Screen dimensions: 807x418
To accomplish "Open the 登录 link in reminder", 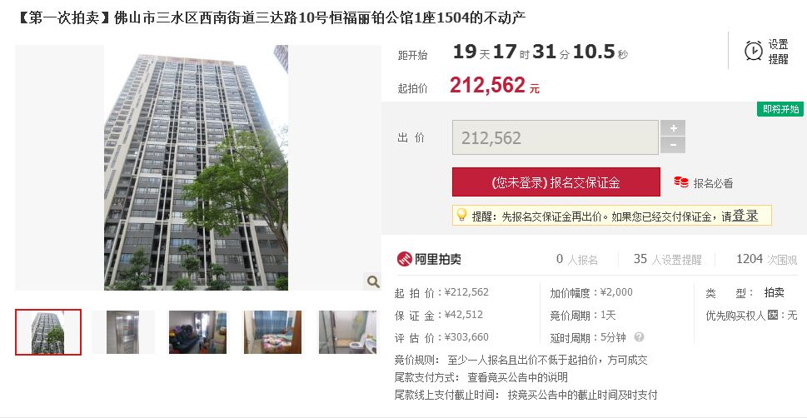I will click(745, 216).
